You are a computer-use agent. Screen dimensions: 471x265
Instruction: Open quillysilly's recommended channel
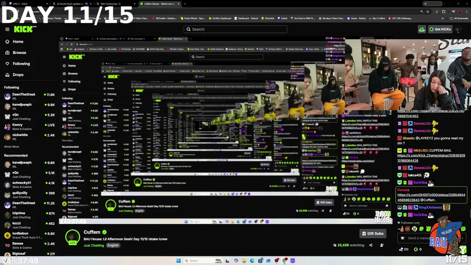(29, 195)
